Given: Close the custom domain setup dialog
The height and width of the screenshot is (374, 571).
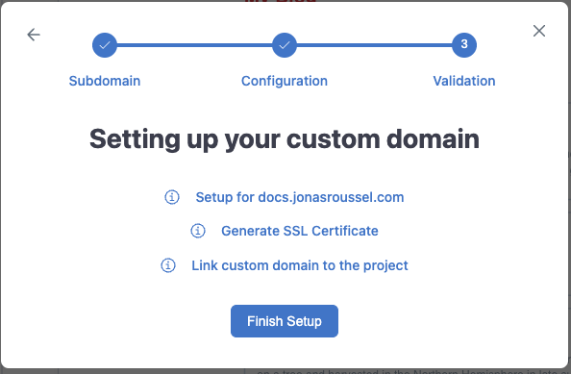Looking at the screenshot, I should (x=539, y=31).
